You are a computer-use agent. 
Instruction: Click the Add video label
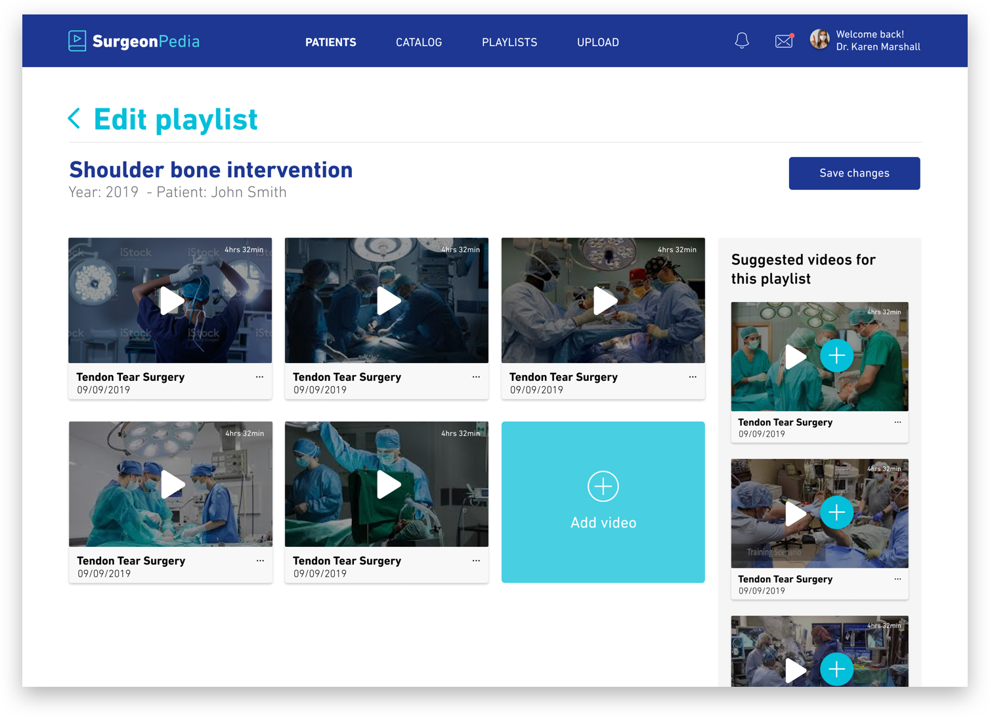(x=603, y=523)
